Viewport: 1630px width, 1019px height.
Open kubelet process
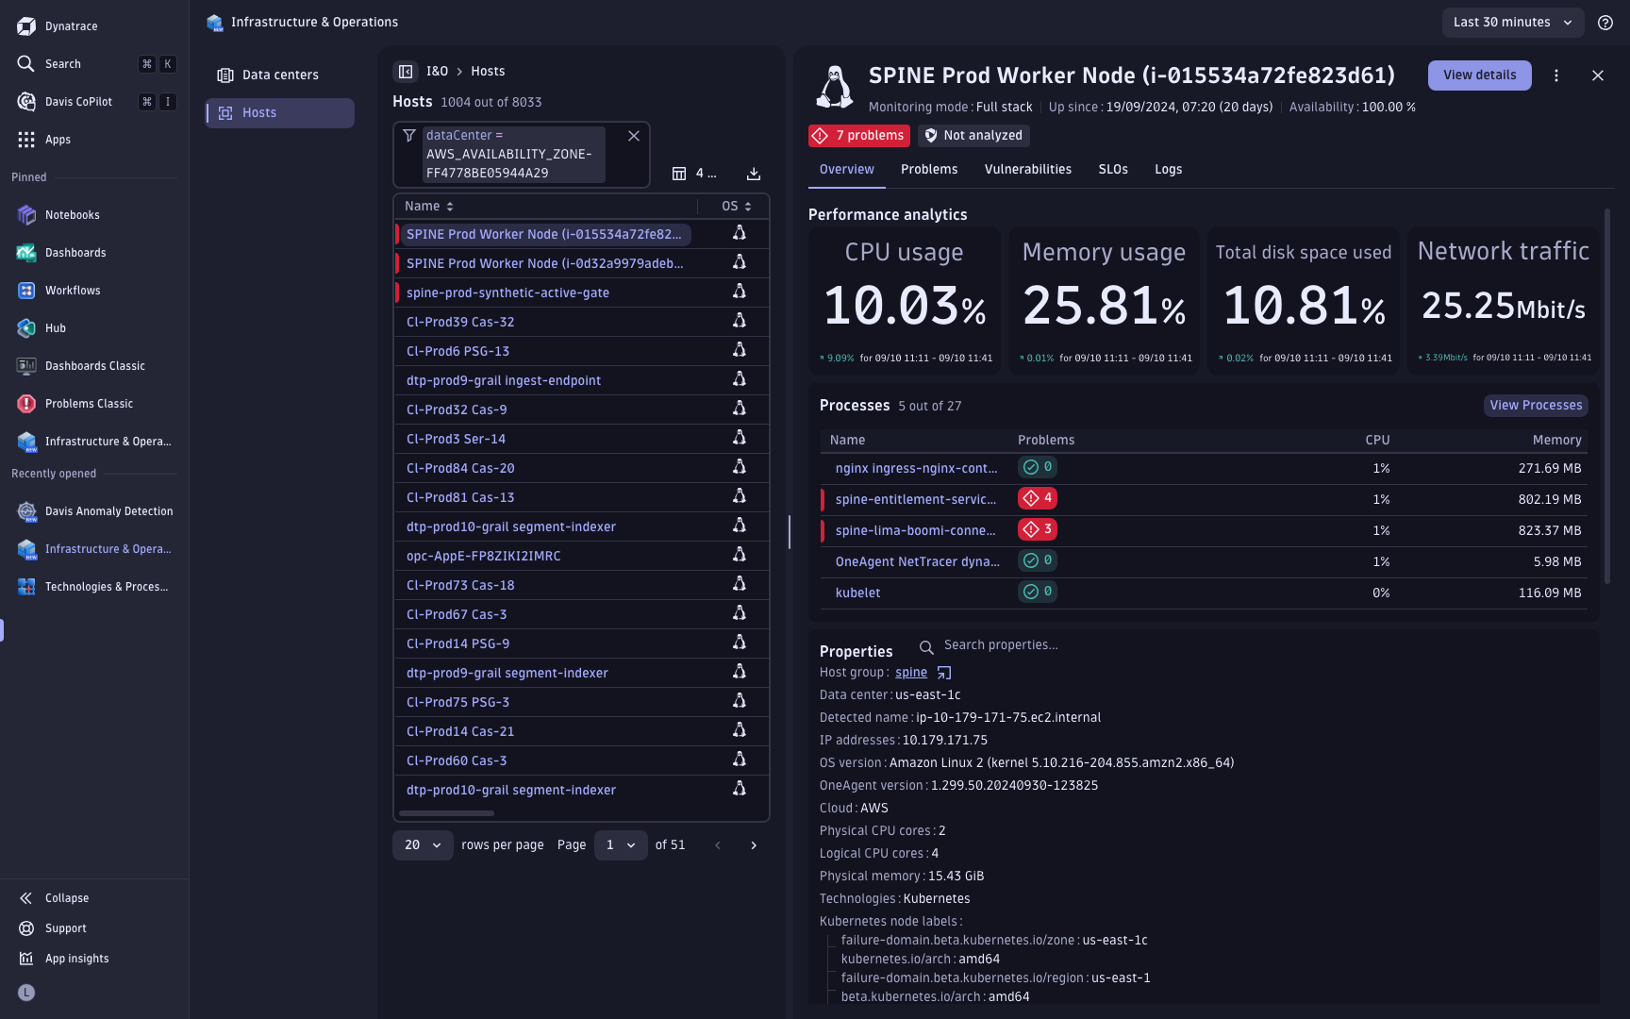[857, 593]
